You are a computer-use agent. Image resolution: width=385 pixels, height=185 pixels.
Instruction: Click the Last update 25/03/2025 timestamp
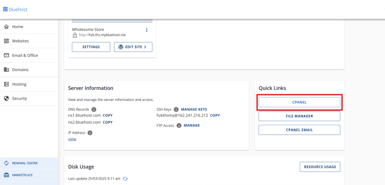(94, 179)
